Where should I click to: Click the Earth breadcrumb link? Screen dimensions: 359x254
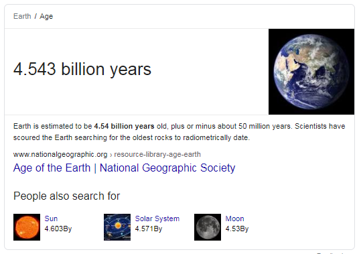pos(22,16)
